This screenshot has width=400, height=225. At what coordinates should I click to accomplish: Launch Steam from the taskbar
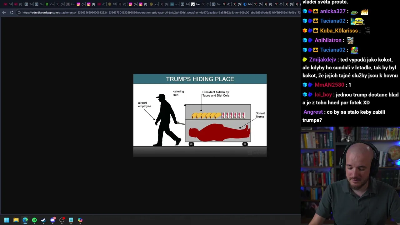(43, 220)
